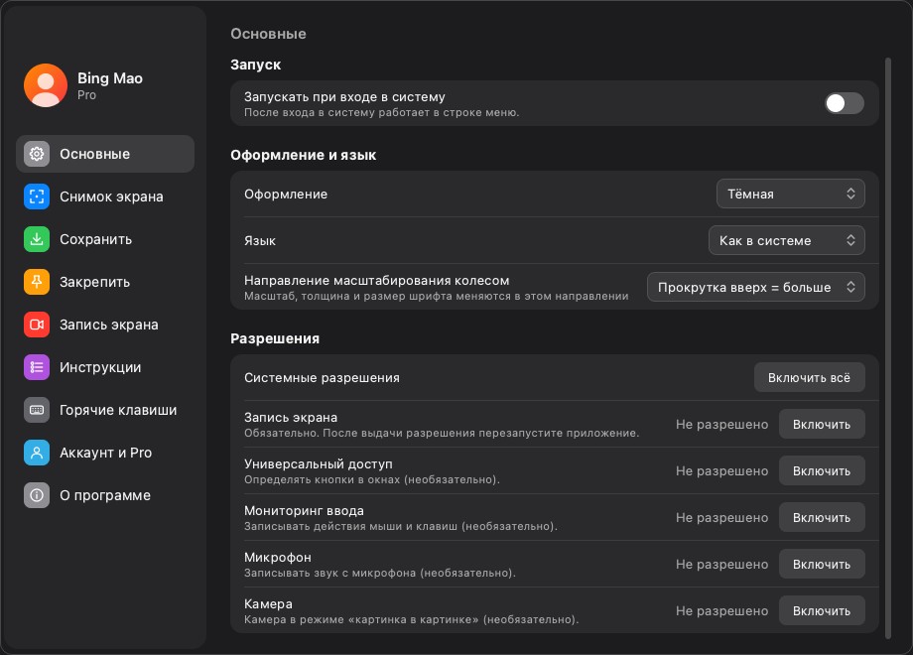Open the Оформление dropdown set to Тёмная
This screenshot has width=913, height=655.
coord(790,194)
